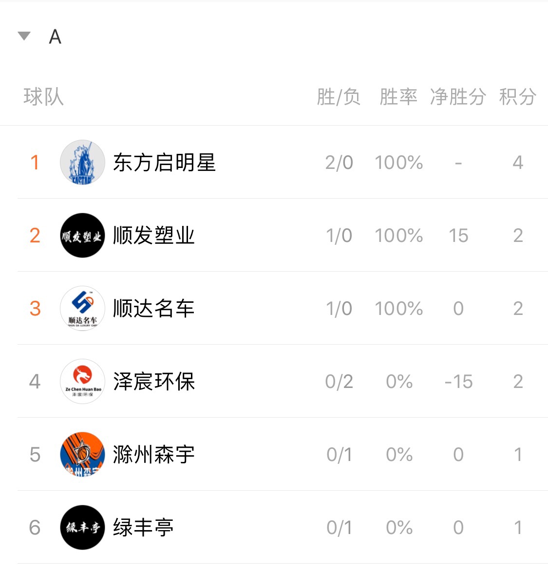Click the 胜率 column header
Viewport: 548px width, 571px height.
[x=398, y=97]
